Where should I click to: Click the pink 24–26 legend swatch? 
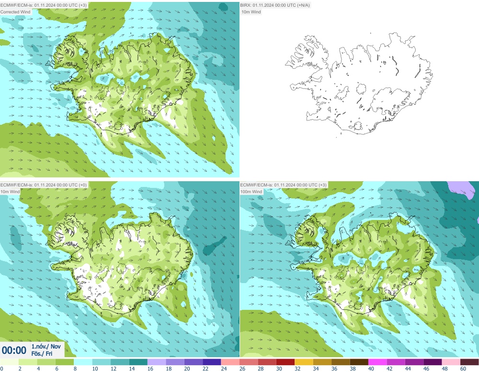click(230, 362)
